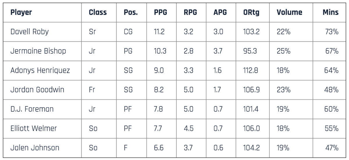Click the Mins column header
This screenshot has width=349, height=160.
(x=330, y=12)
